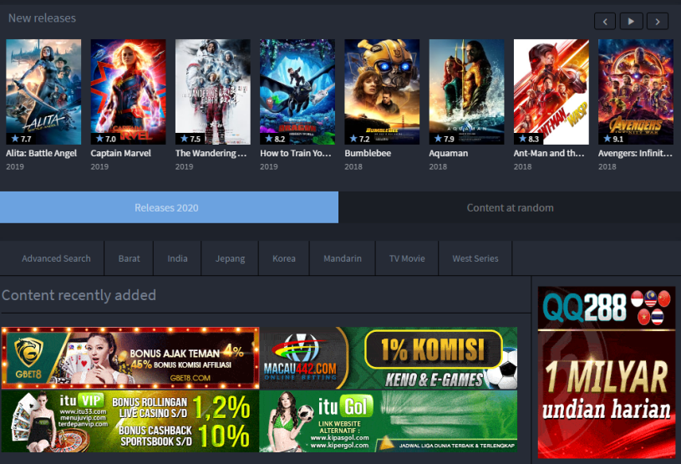The width and height of the screenshot is (681, 464).
Task: Select the Jepang category
Action: pos(230,258)
